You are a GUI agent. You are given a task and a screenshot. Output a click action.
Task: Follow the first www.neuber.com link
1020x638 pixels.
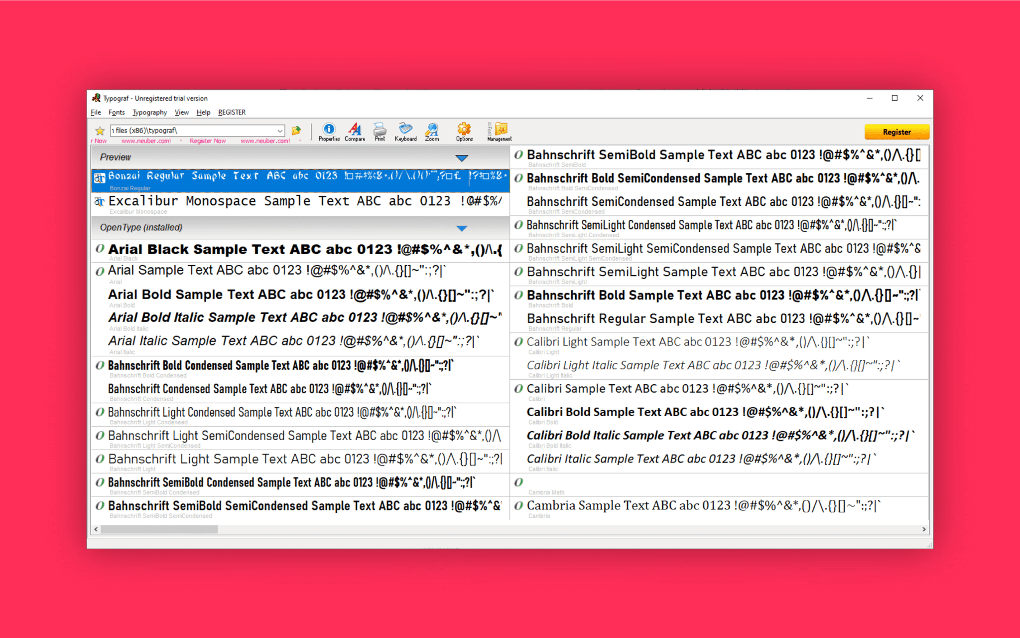click(x=146, y=141)
